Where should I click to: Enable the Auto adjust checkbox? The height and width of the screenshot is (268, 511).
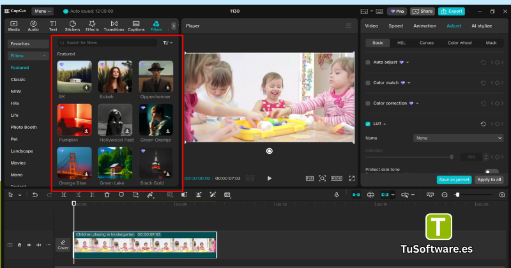368,62
